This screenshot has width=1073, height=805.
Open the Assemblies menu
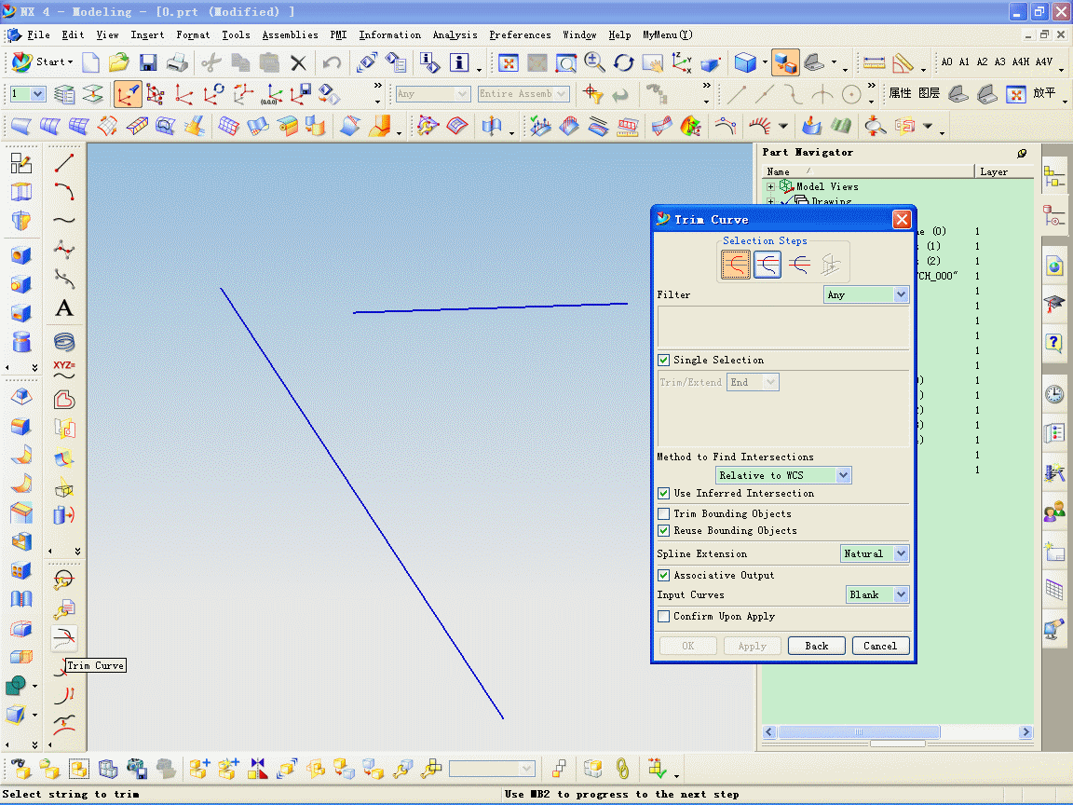coord(291,34)
